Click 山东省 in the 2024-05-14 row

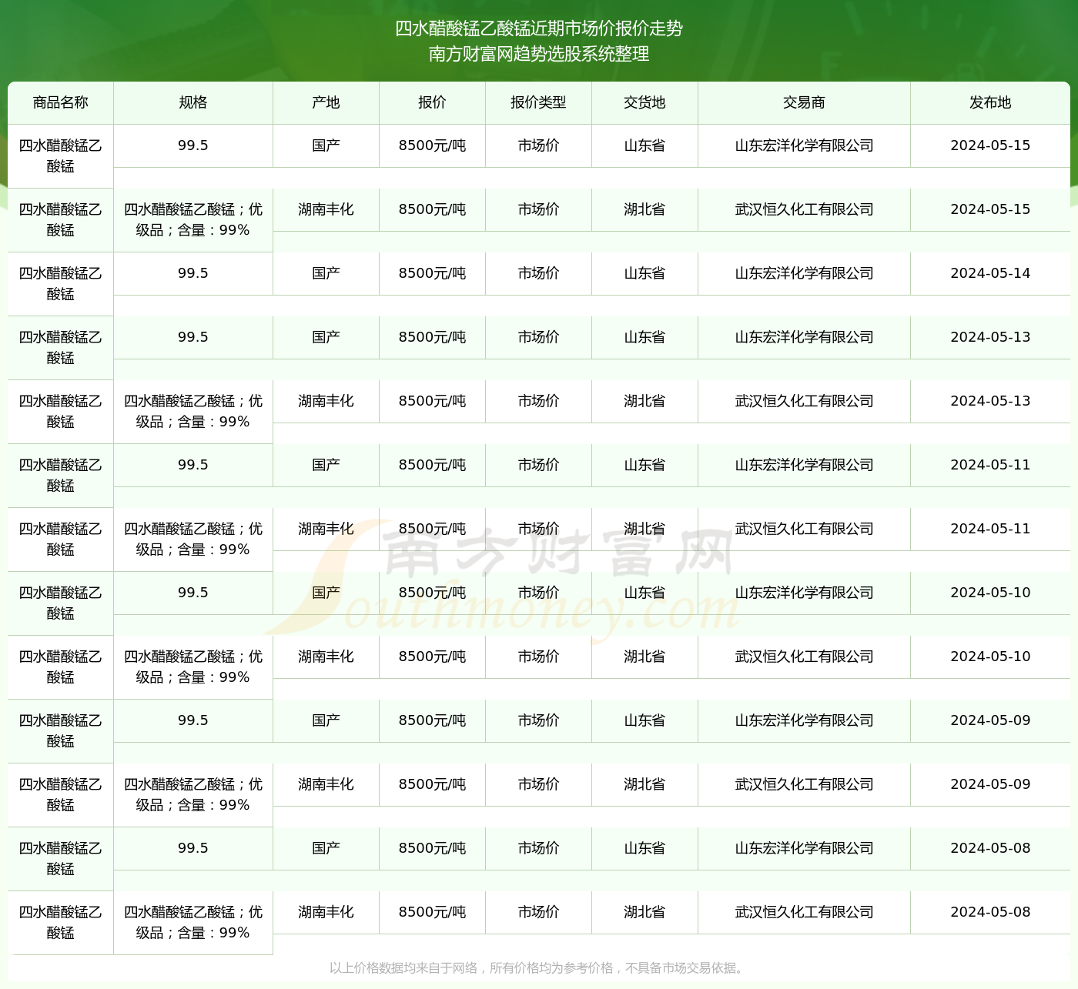644,273
